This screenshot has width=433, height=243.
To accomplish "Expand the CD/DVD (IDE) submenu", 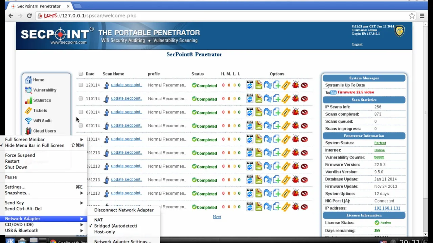I will (43, 224).
